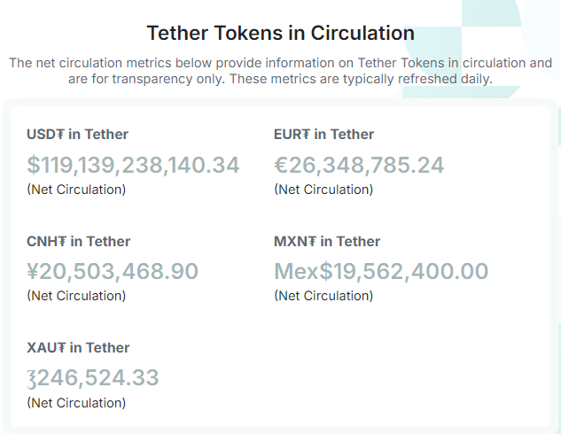Image resolution: width=561 pixels, height=434 pixels.
Task: Click "(Net Circulation)" under the USD₮ amount
Action: 76,190
